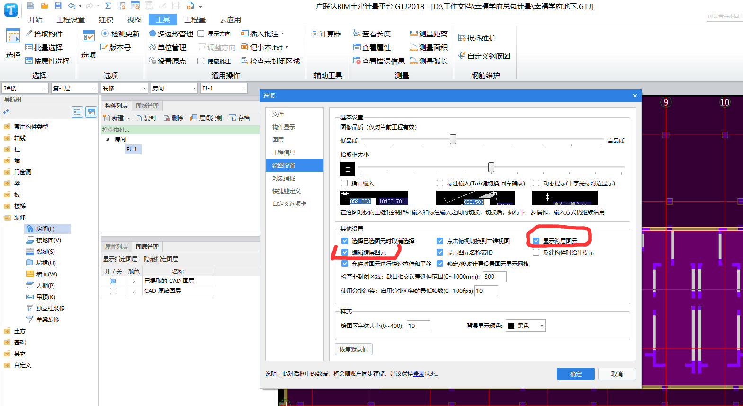Open the 工程设置 ribbon tab
The height and width of the screenshot is (406, 743).
coord(71,19)
